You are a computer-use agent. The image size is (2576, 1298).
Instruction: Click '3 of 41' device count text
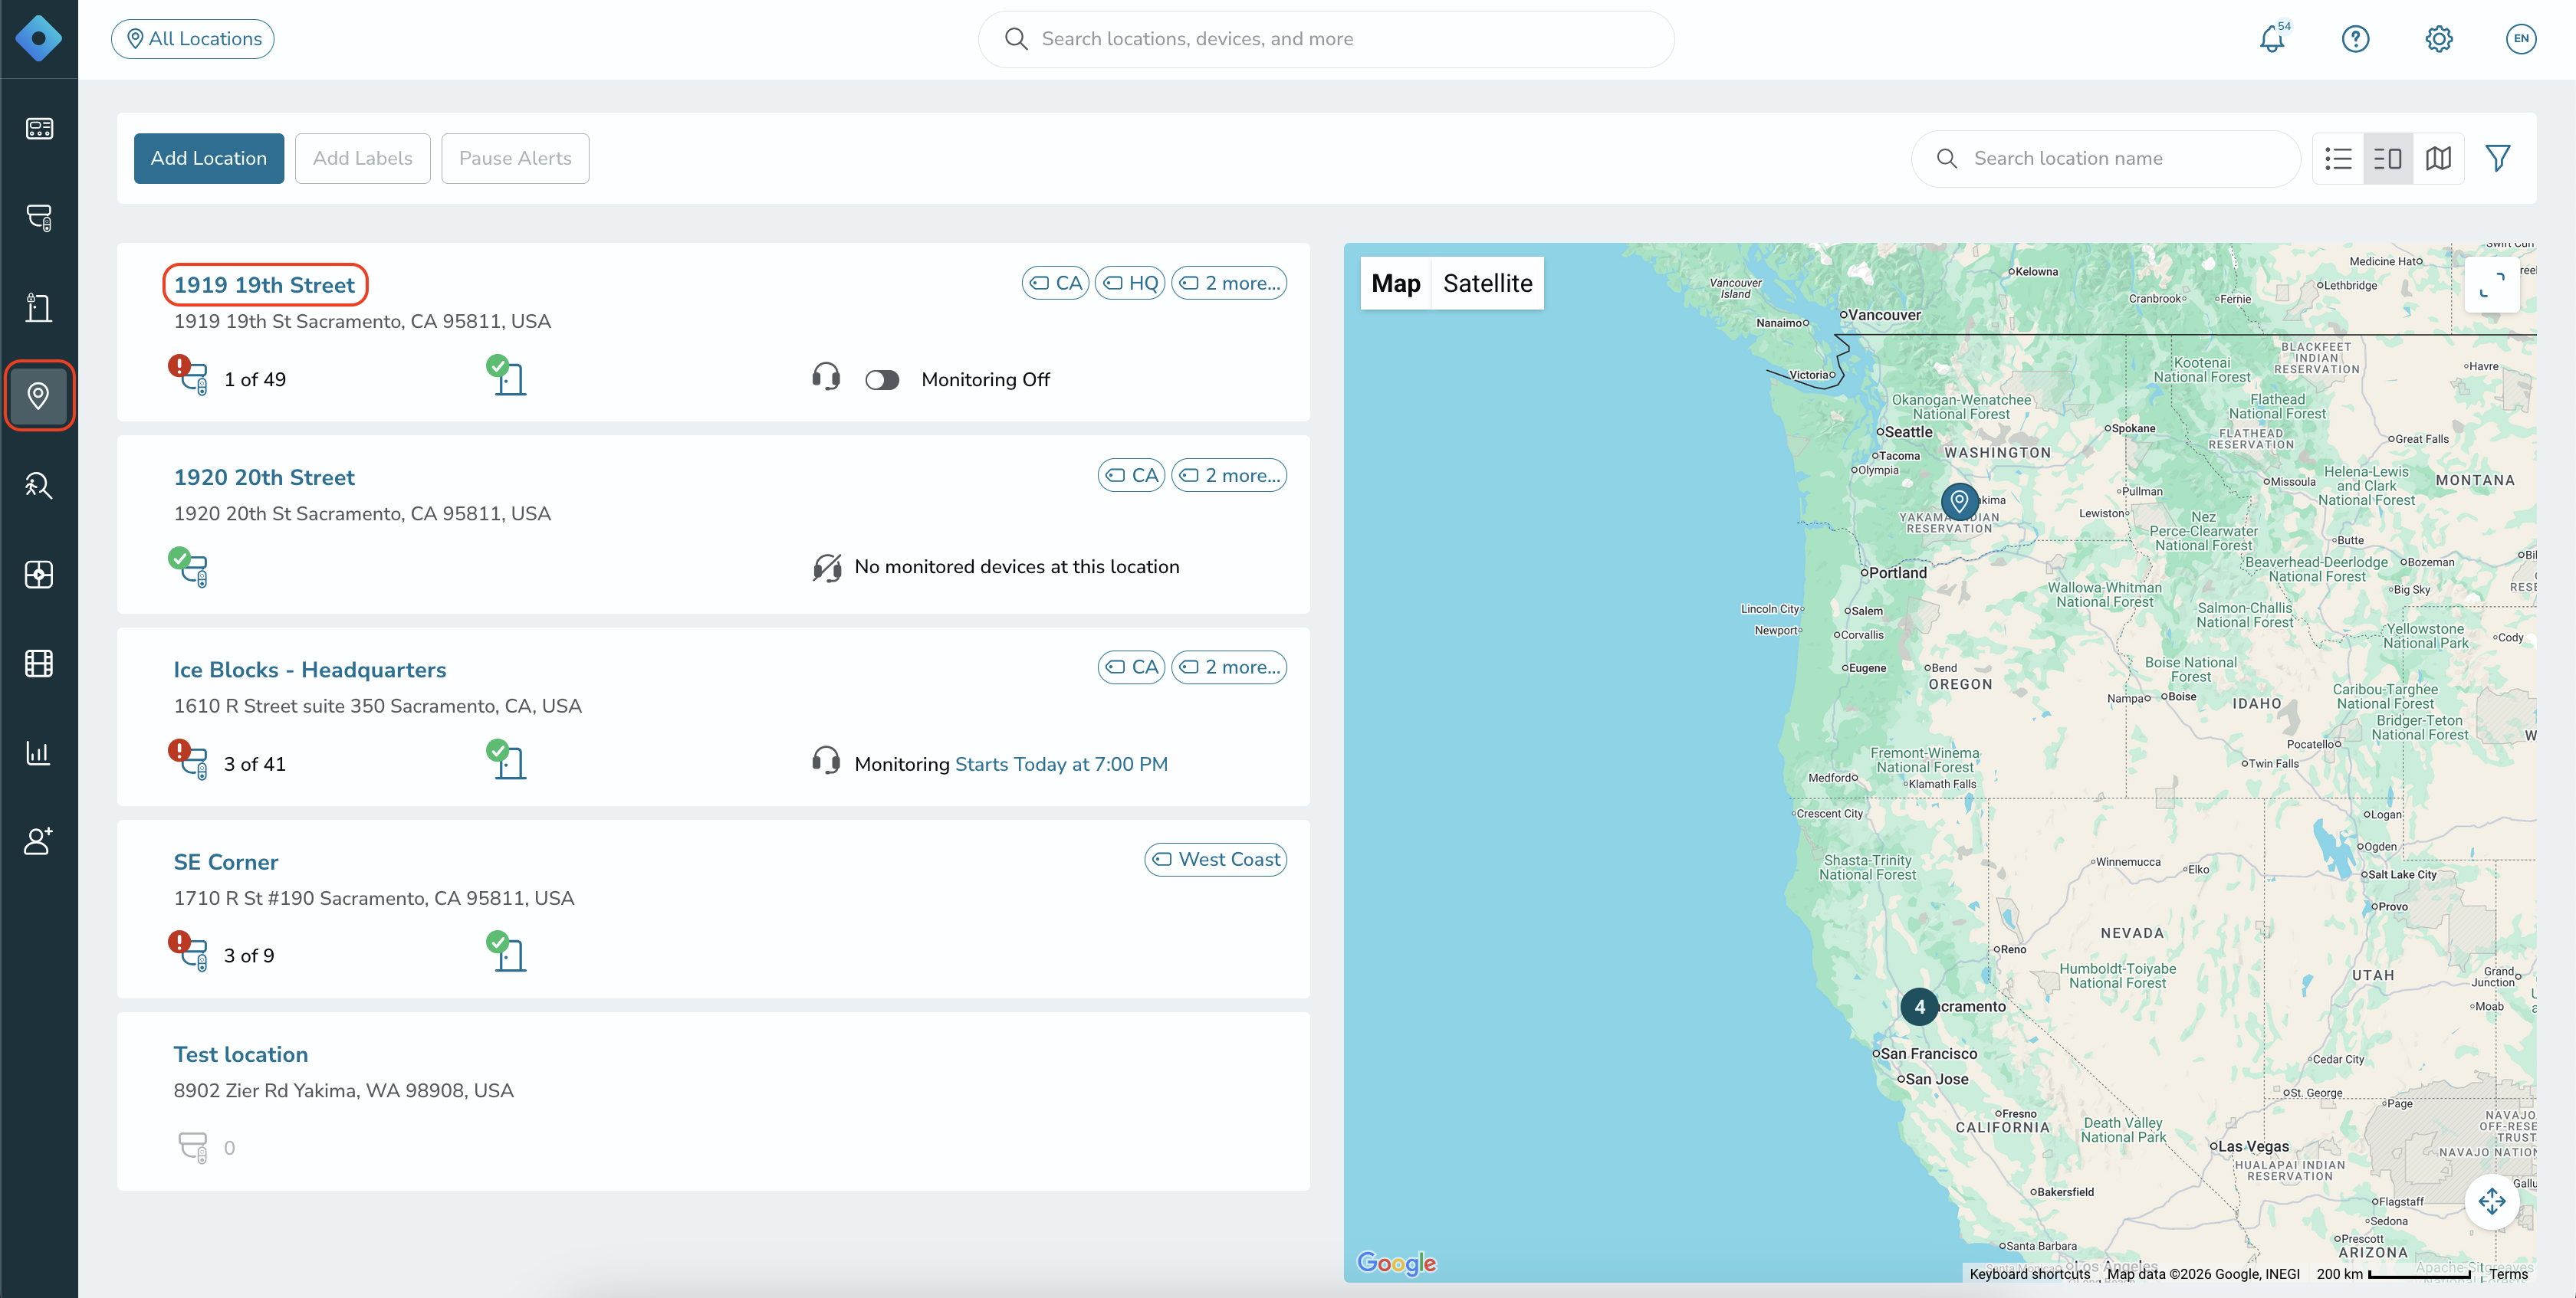click(255, 765)
